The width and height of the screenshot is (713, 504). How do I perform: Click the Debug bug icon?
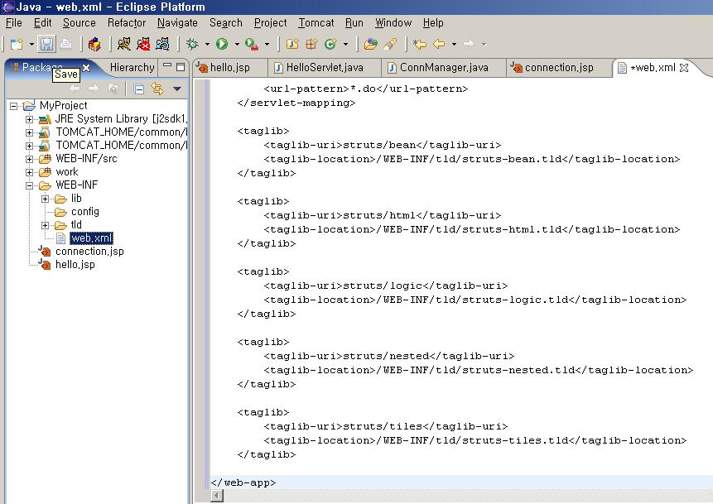[x=192, y=44]
